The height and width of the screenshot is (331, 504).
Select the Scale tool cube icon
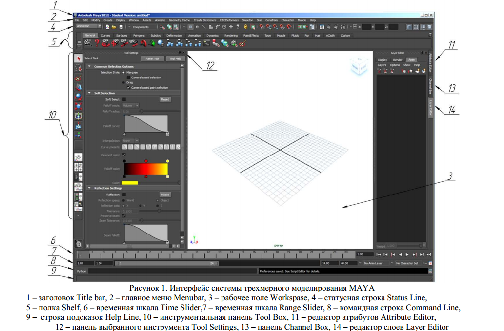(79, 107)
